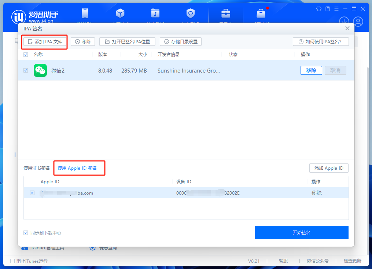The height and width of the screenshot is (269, 372).
Task: Click the 大小 column header
Action: [x=143, y=55]
